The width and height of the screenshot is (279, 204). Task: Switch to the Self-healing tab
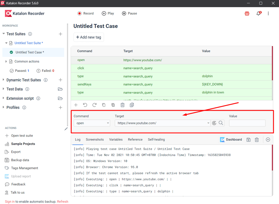pos(156,139)
